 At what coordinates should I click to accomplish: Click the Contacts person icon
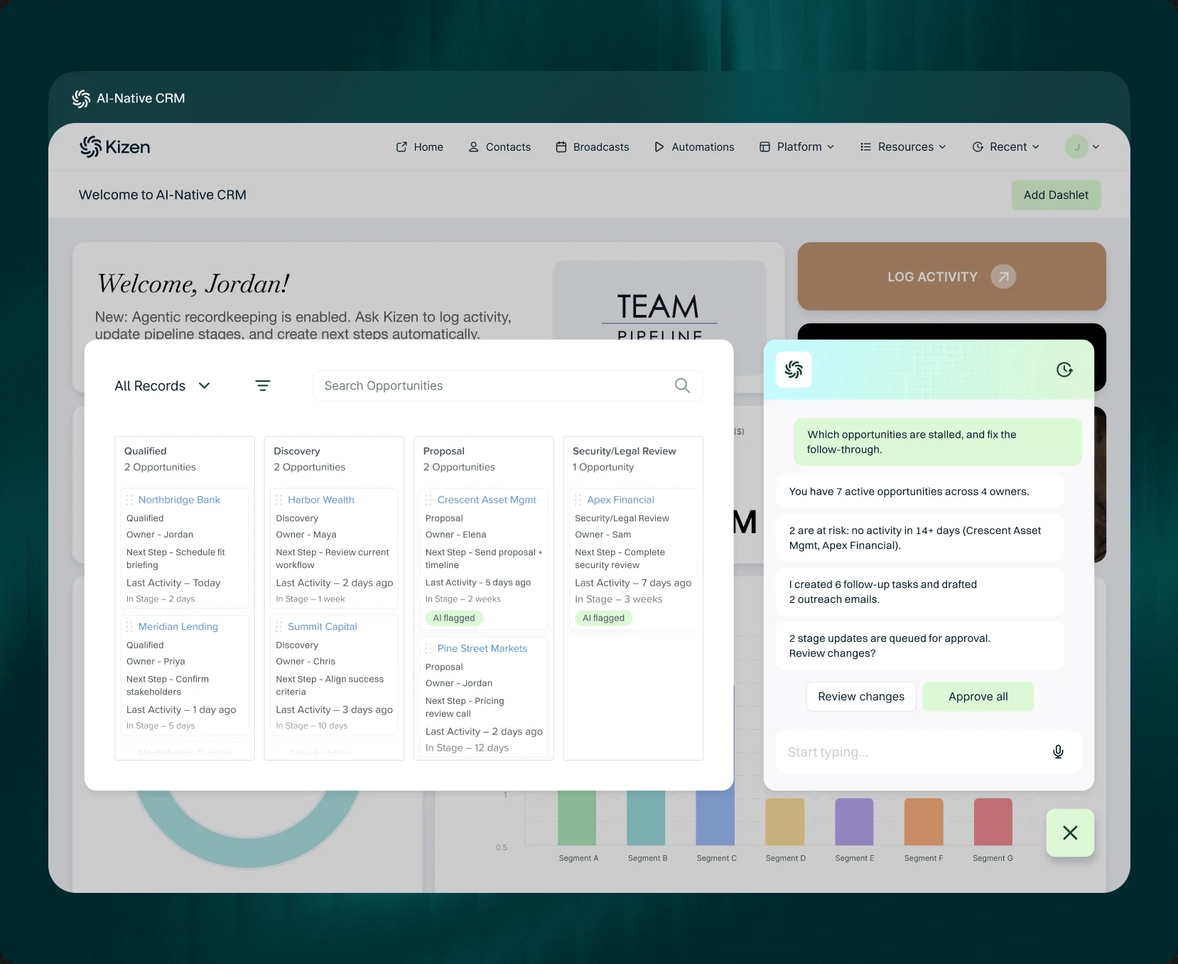[x=473, y=146]
